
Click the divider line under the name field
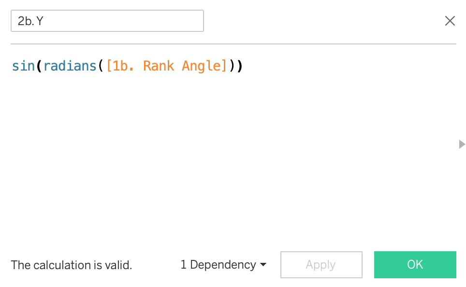[233, 44]
